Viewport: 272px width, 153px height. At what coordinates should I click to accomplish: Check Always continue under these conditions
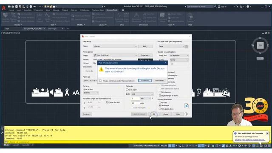coord(100,81)
